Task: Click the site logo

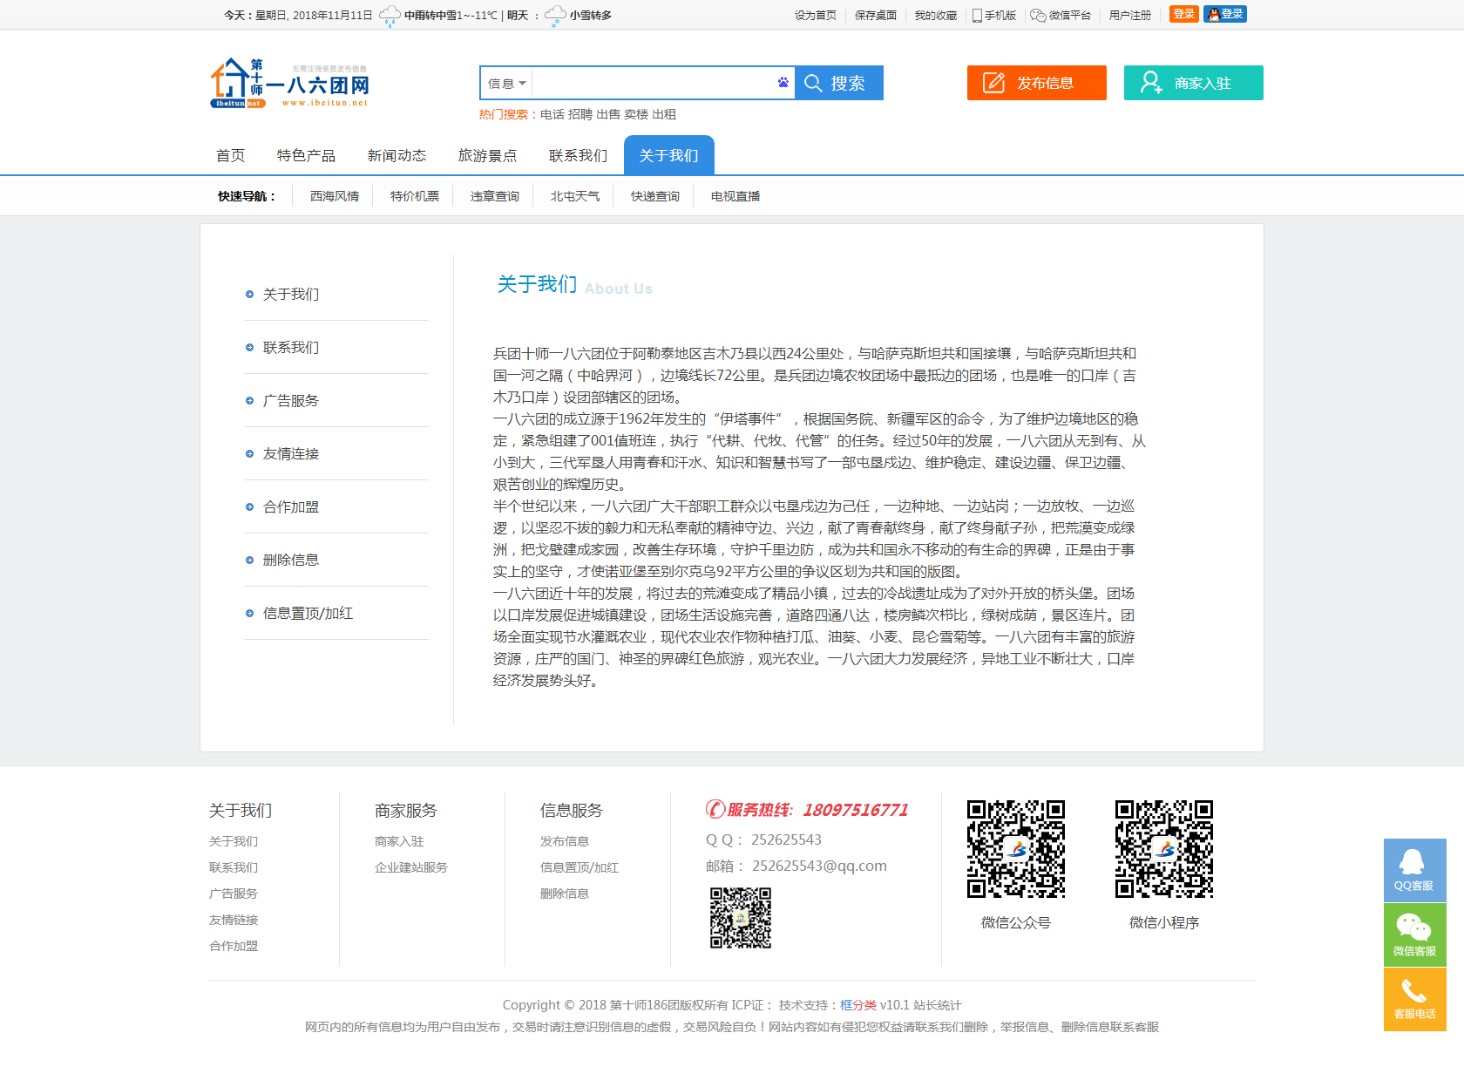Action: click(289, 84)
